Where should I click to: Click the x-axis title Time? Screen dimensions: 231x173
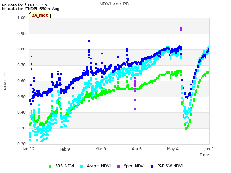(204, 155)
